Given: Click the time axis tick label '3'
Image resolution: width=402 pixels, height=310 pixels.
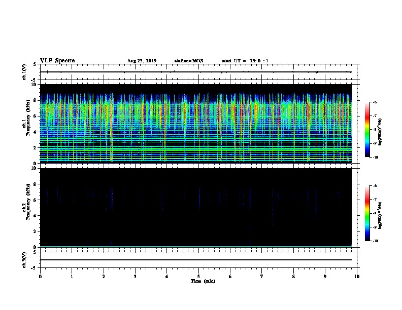Looking at the screenshot, I should 135,277.
